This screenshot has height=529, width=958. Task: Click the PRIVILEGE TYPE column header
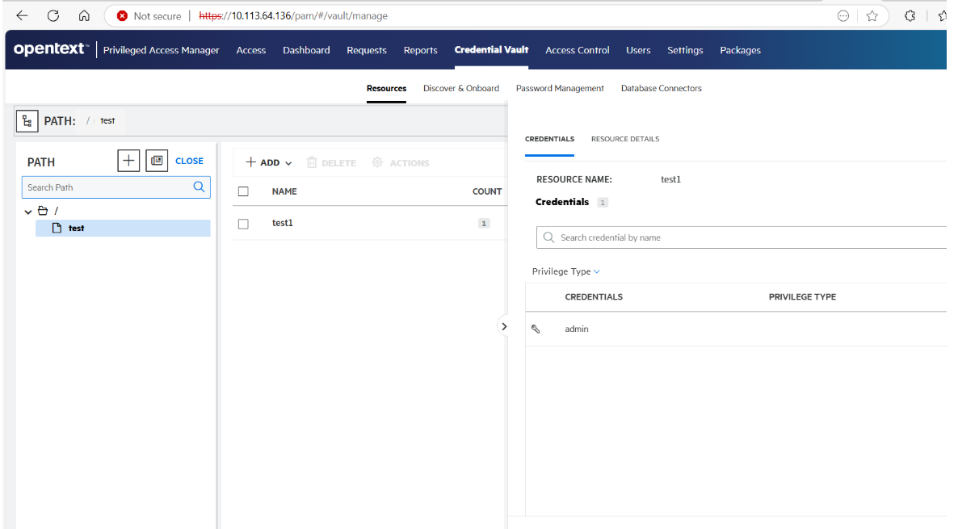point(802,297)
